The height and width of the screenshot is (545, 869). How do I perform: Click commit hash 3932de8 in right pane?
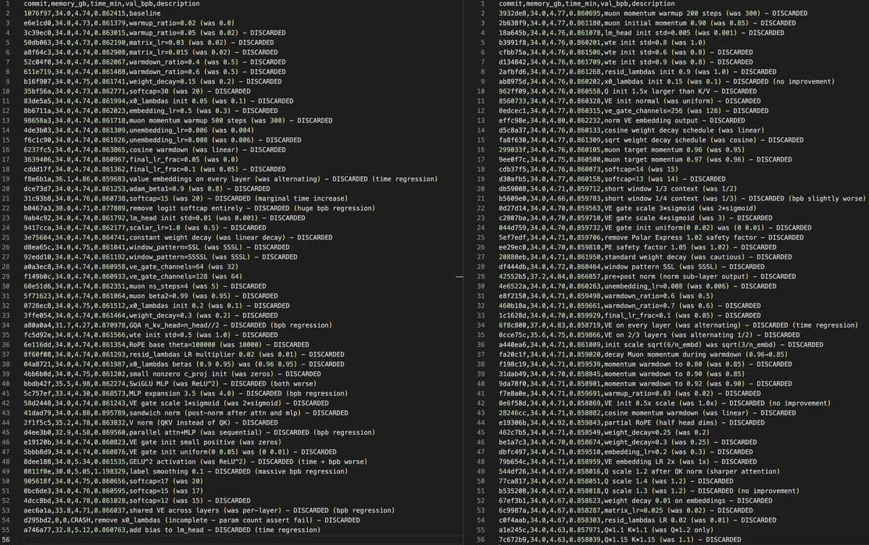pos(516,14)
